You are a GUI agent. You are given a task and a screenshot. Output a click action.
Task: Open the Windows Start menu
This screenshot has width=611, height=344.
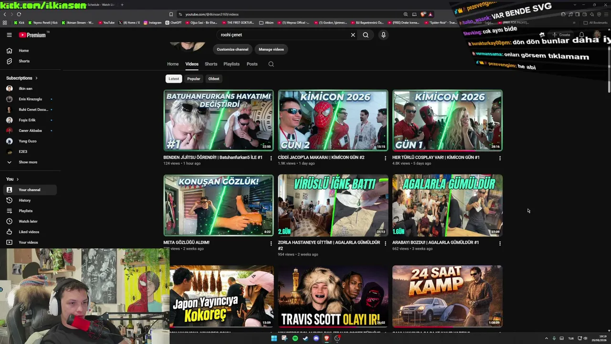coord(274,338)
